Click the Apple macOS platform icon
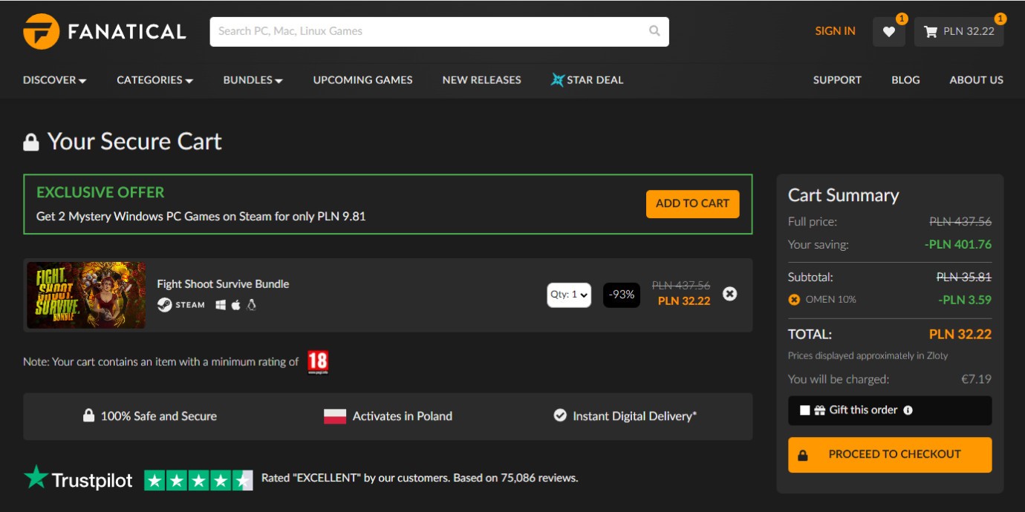This screenshot has width=1025, height=512. (235, 304)
